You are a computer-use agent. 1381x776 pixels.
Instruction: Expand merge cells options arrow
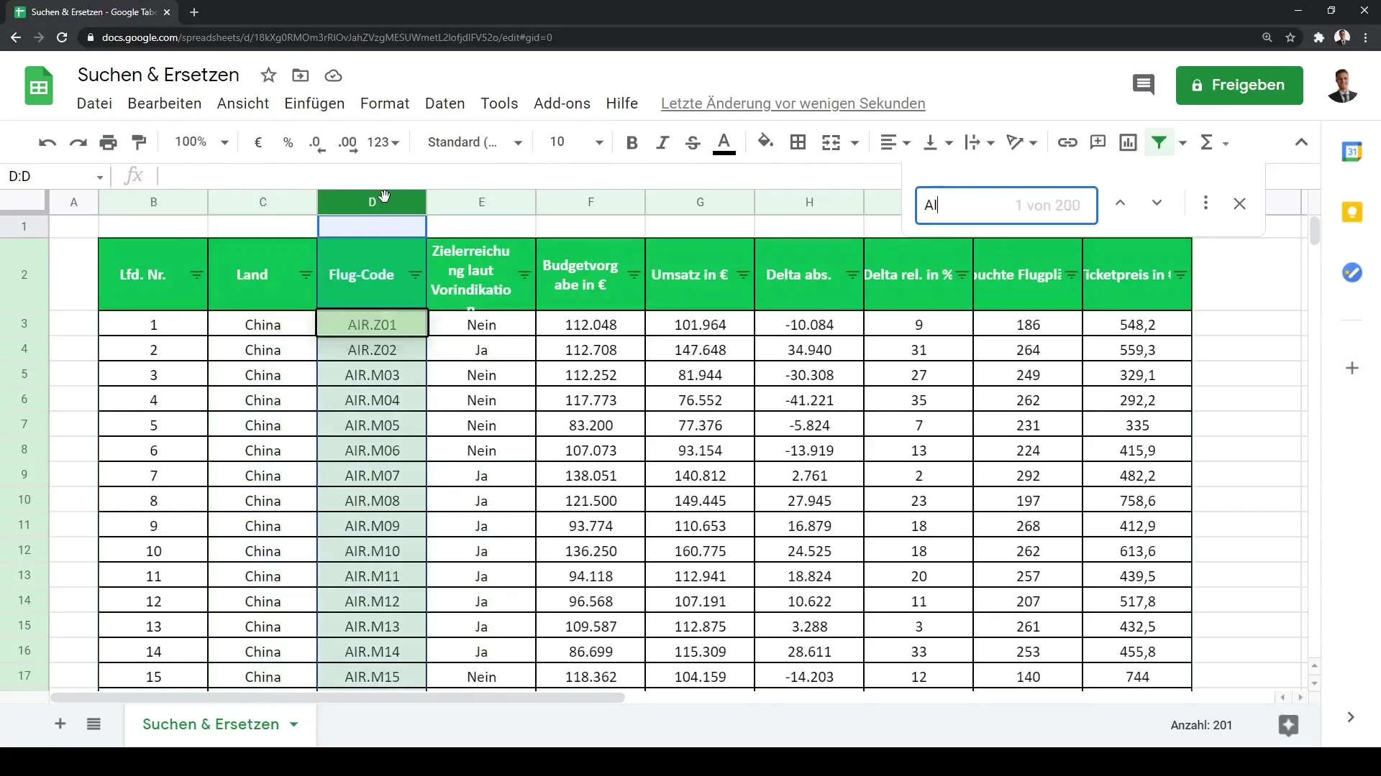click(855, 142)
